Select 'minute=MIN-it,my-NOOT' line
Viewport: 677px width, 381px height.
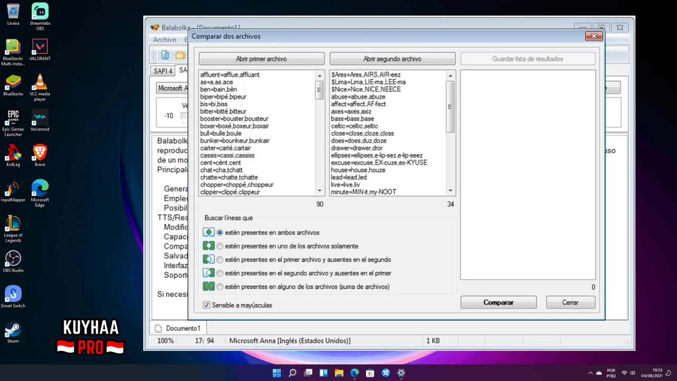tap(364, 192)
